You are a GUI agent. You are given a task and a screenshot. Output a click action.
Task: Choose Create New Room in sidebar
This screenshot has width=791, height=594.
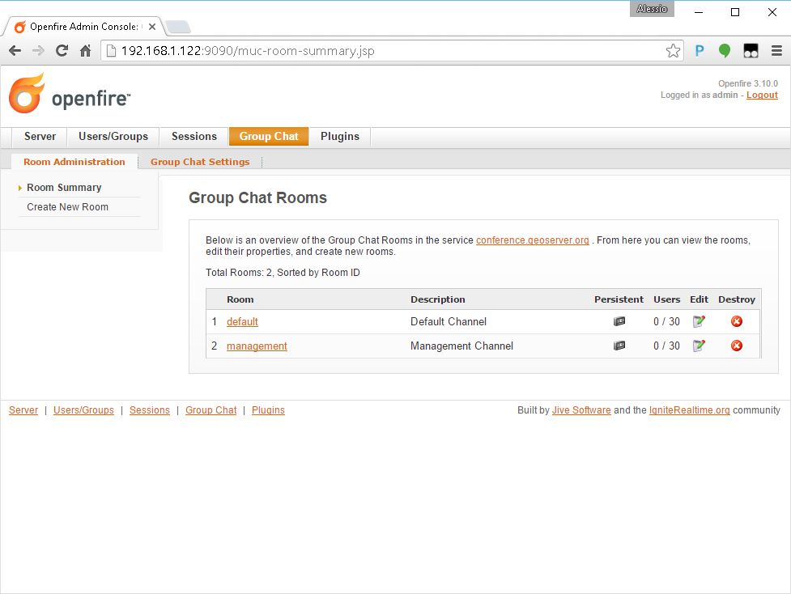[67, 207]
